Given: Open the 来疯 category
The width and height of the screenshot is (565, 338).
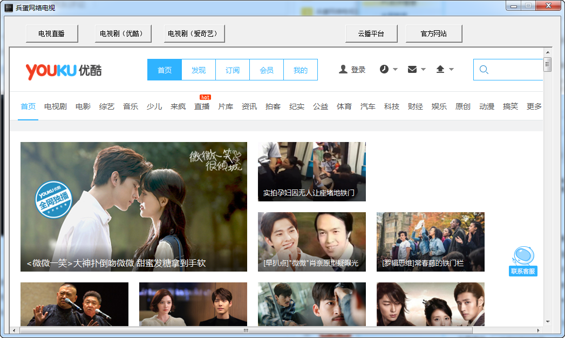Looking at the screenshot, I should coord(178,106).
